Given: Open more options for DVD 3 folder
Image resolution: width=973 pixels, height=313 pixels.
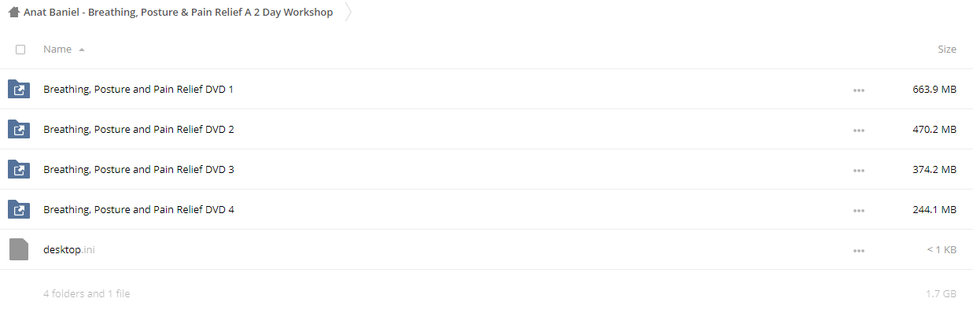Looking at the screenshot, I should [858, 171].
